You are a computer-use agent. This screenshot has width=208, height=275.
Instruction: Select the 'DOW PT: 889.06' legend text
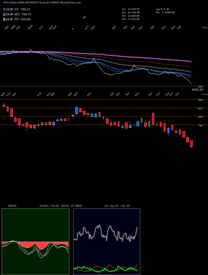pos(18,19)
